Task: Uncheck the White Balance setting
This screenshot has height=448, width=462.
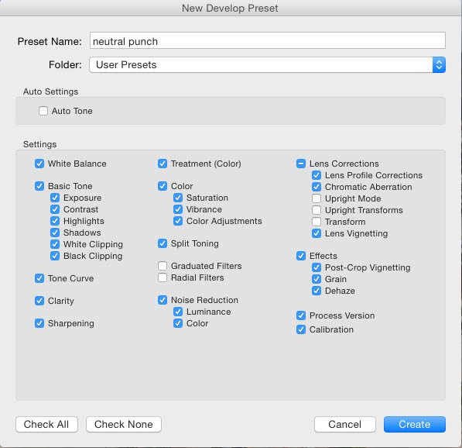Action: pyautogui.click(x=39, y=164)
